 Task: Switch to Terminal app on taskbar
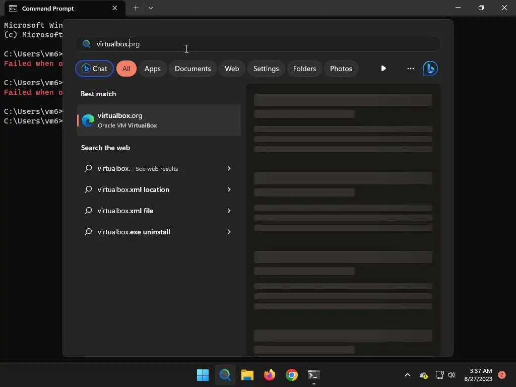tap(313, 375)
